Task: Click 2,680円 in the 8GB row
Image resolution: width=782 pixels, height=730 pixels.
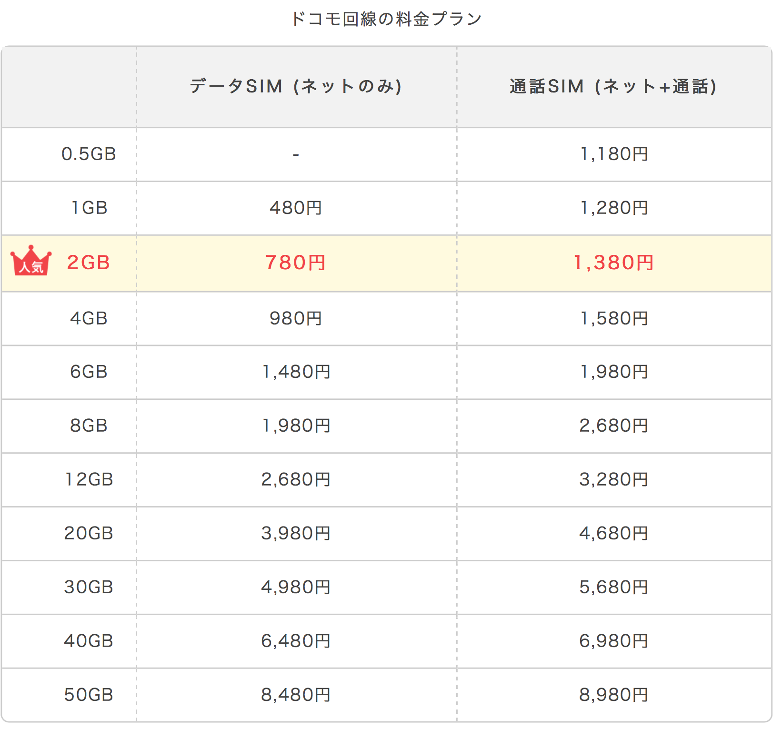Action: tap(614, 426)
